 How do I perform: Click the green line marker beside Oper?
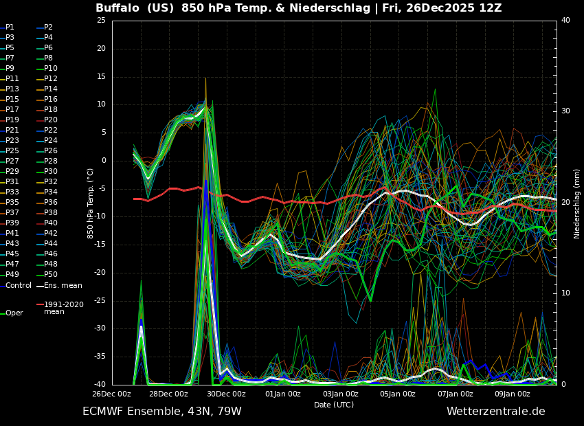pyautogui.click(x=2, y=314)
